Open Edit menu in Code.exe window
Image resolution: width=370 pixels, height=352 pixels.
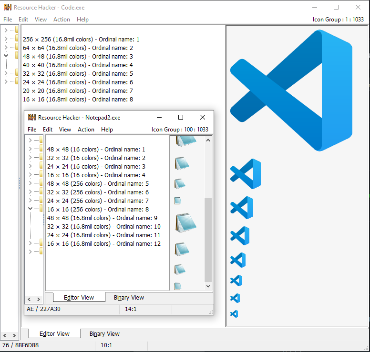click(23, 20)
